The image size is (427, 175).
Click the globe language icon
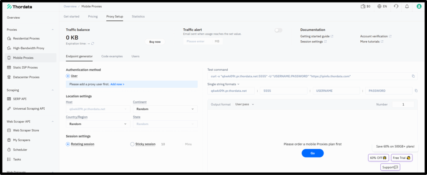click(379, 6)
